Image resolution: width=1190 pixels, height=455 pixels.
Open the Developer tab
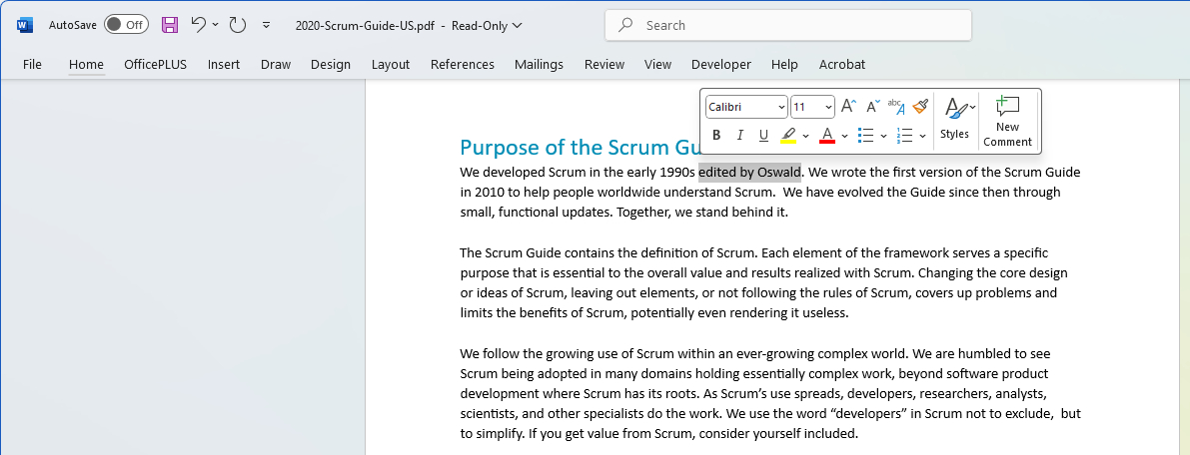[x=721, y=65]
